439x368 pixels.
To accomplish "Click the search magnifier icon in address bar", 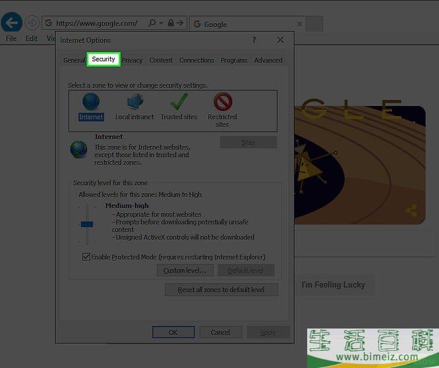I will pos(152,22).
